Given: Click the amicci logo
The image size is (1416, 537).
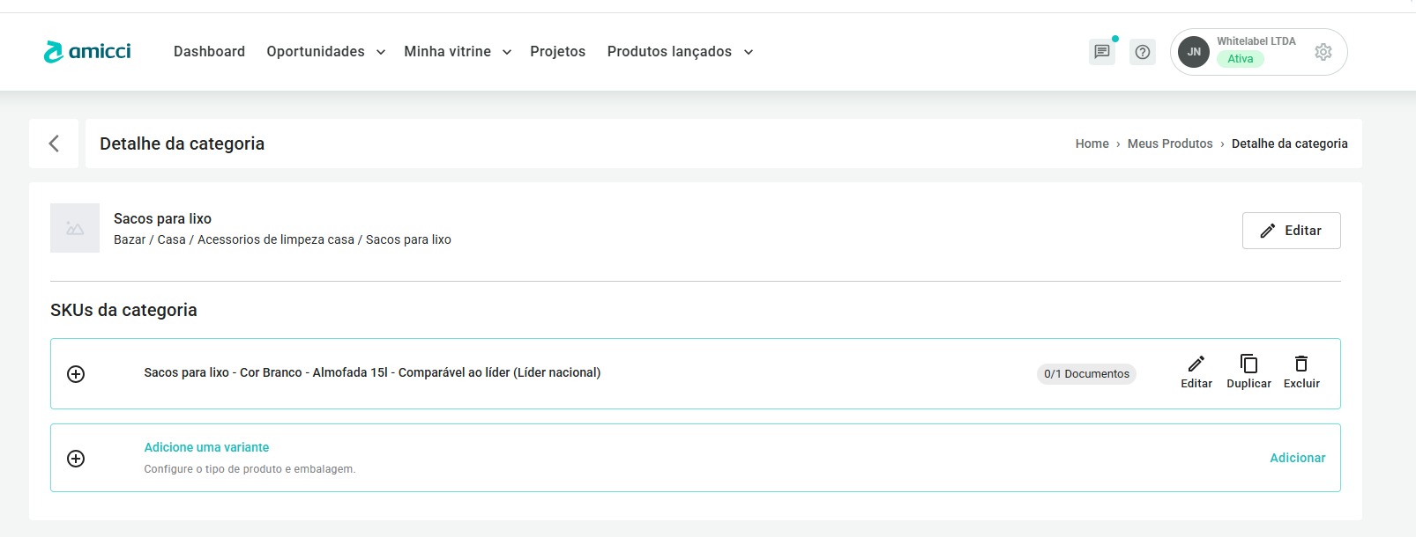Looking at the screenshot, I should (x=87, y=52).
